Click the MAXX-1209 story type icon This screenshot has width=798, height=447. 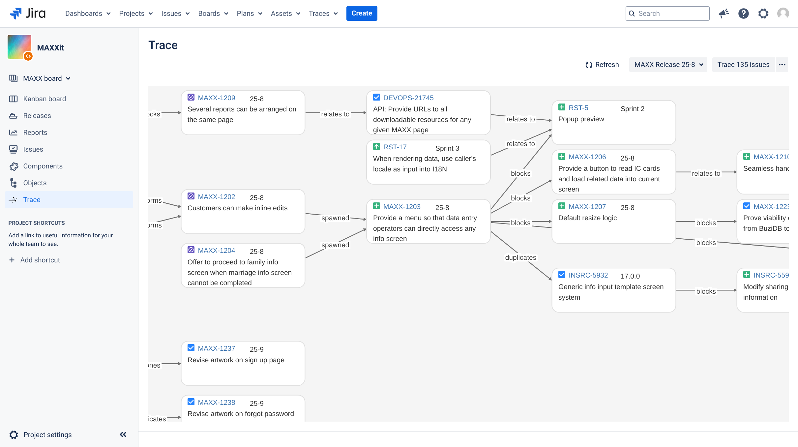(x=191, y=97)
